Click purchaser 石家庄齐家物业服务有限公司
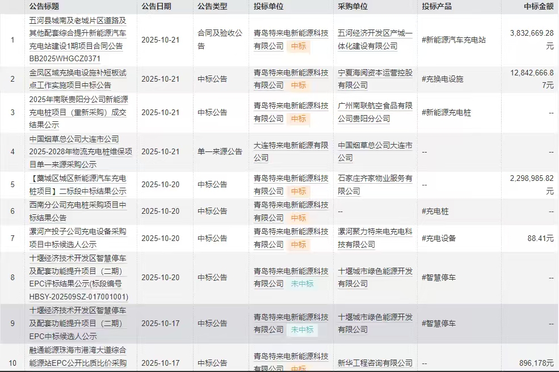 tap(375, 184)
